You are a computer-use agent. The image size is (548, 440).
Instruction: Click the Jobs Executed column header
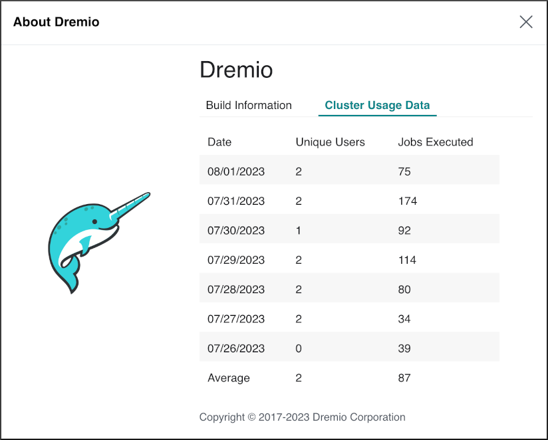(x=435, y=142)
